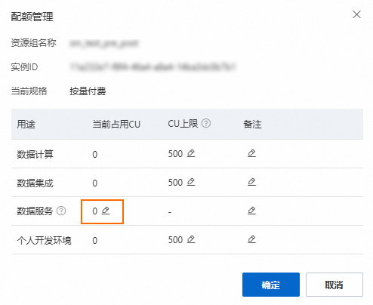Close the 配额管理 dialog

356,14
